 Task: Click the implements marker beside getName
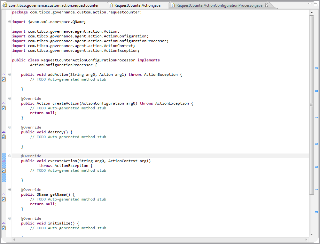click(x=4, y=194)
